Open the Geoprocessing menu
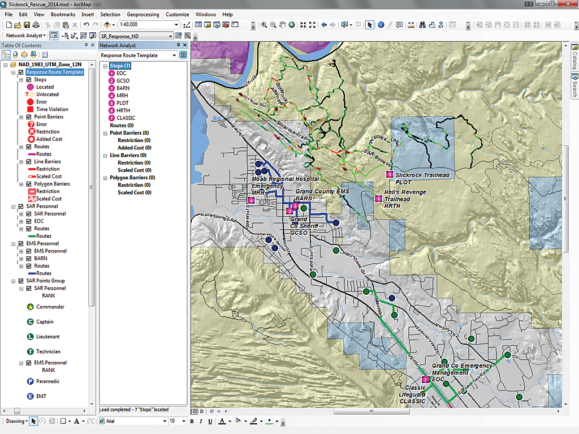The image size is (579, 434). tap(142, 14)
